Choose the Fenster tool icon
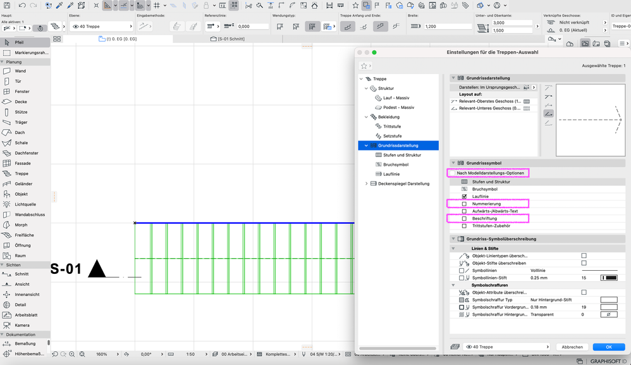The width and height of the screenshot is (631, 365). point(7,92)
